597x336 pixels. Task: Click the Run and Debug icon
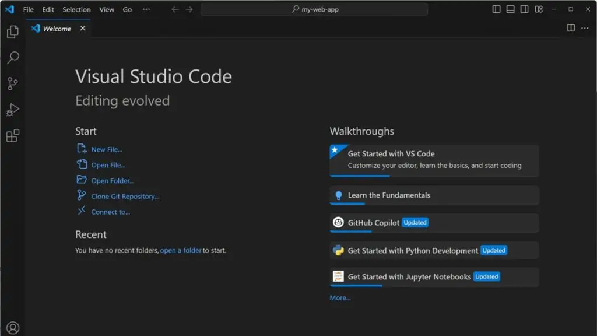coord(12,110)
